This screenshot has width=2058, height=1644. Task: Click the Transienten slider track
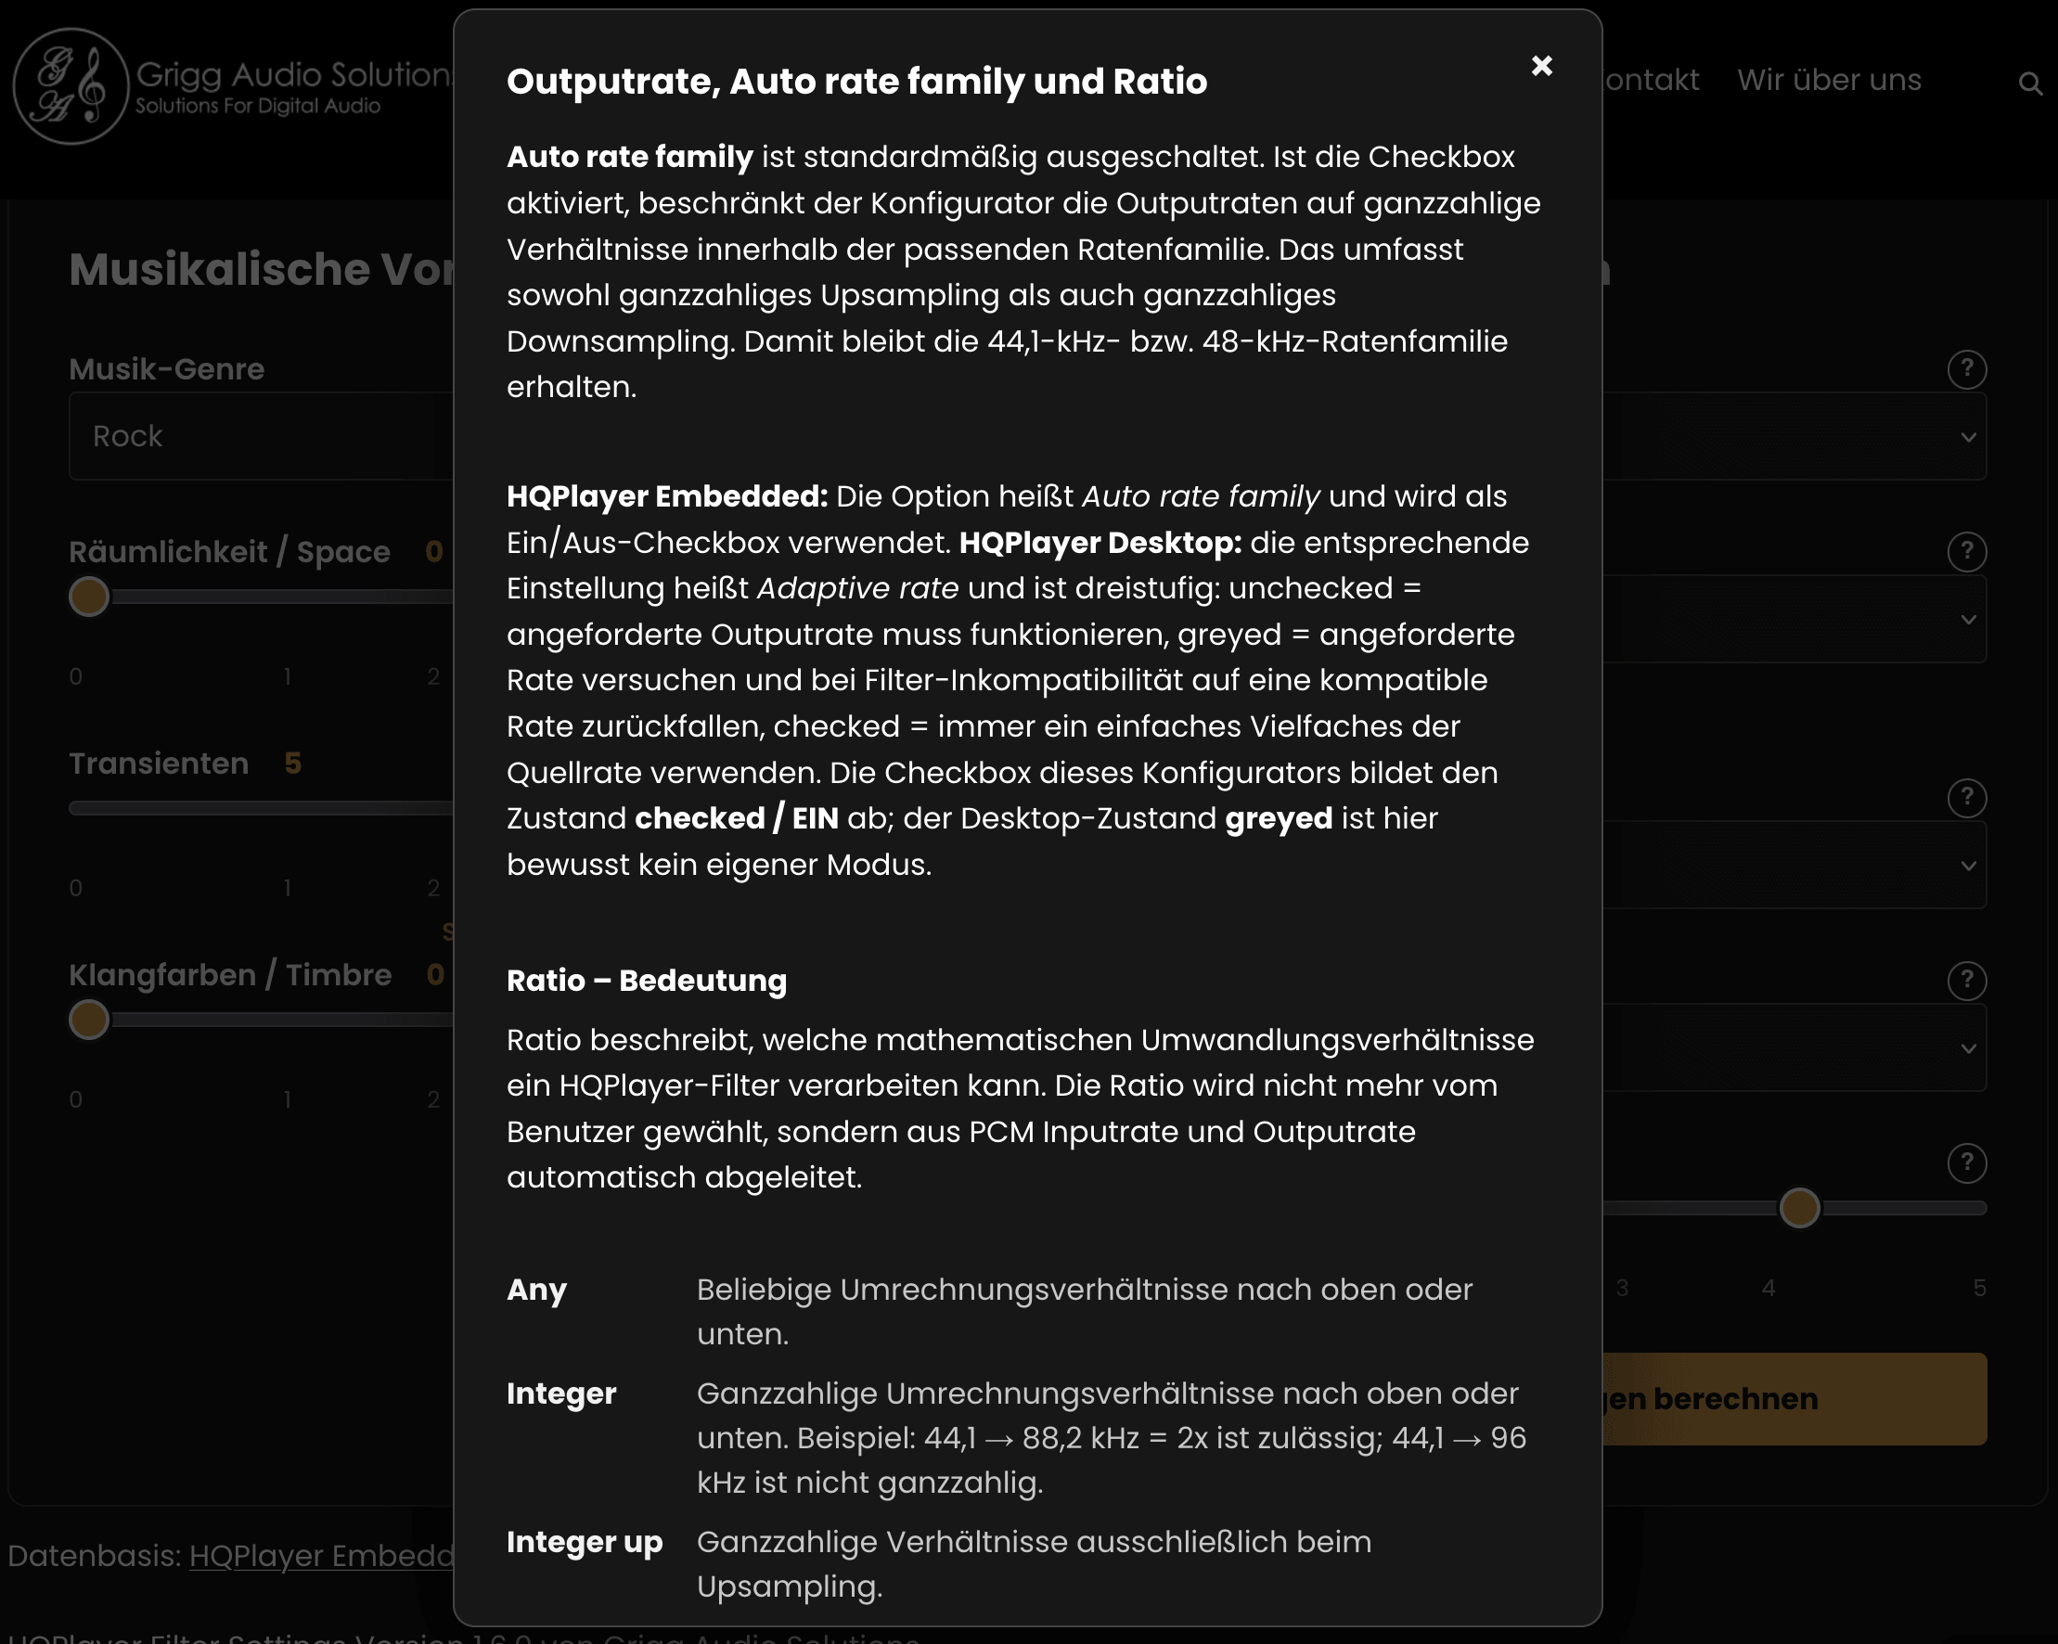[262, 809]
